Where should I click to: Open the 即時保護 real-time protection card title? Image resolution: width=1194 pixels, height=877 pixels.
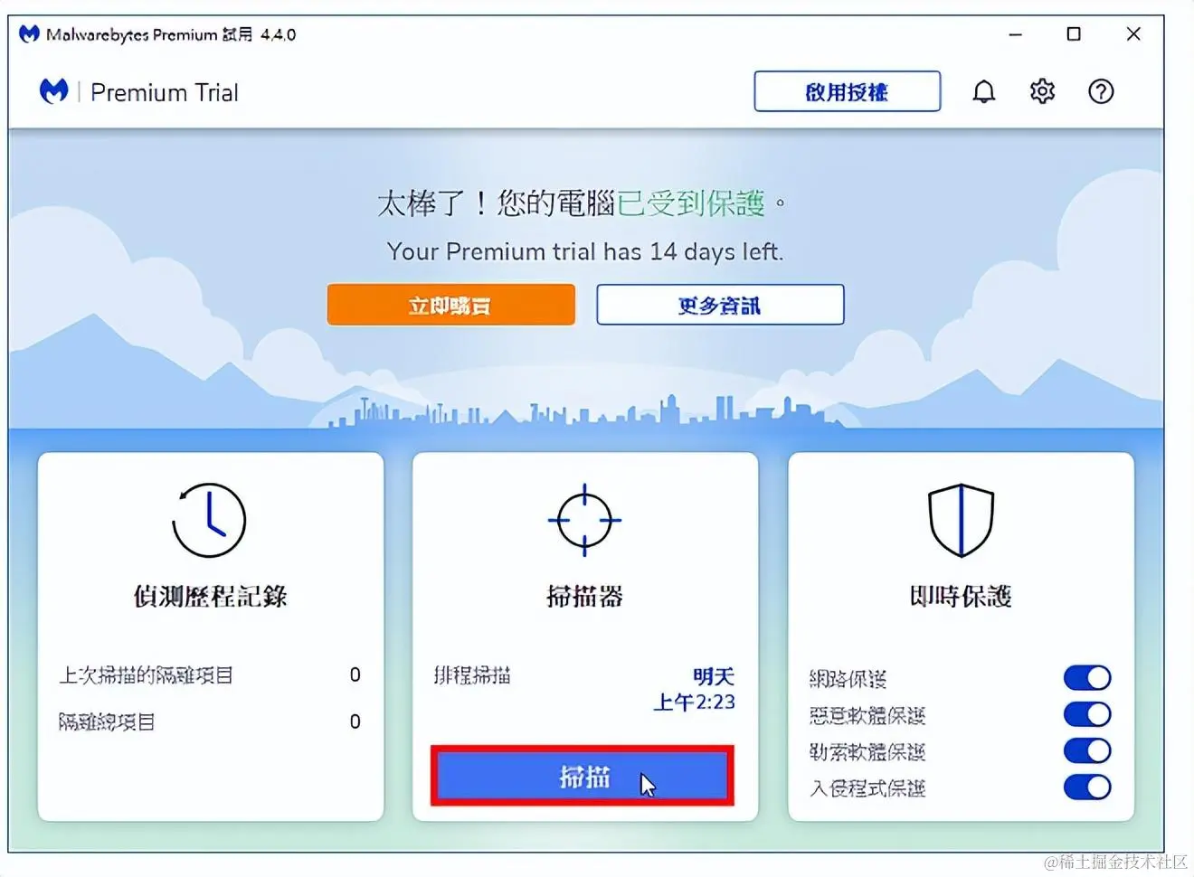[961, 597]
